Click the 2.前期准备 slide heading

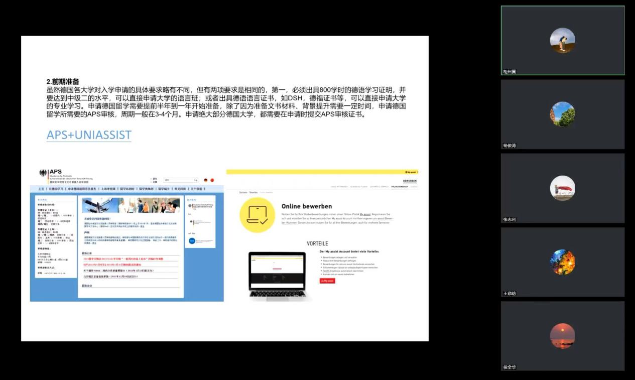63,81
